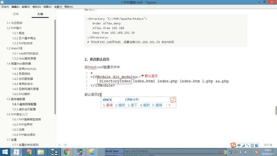Viewport: 277px width, 156px height.
Task: Choose candidate 1 查询
Action: [x=108, y=105]
